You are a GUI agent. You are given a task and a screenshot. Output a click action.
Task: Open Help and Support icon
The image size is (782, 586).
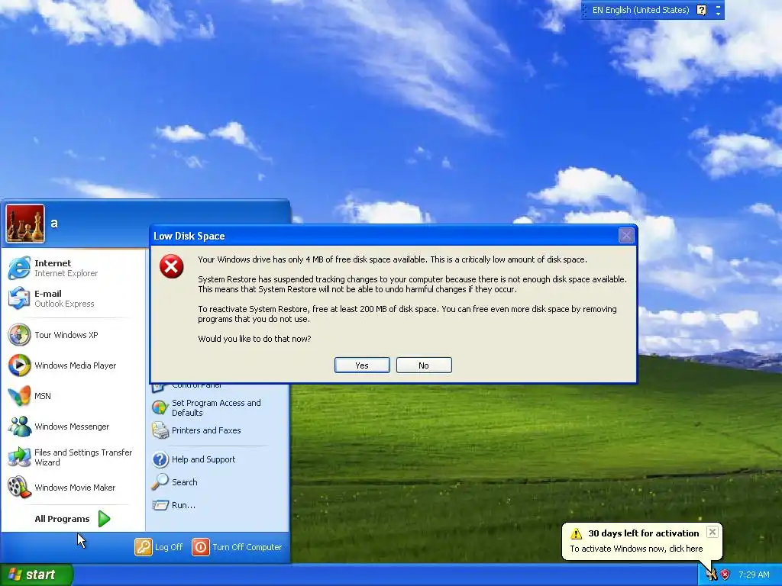coord(160,459)
